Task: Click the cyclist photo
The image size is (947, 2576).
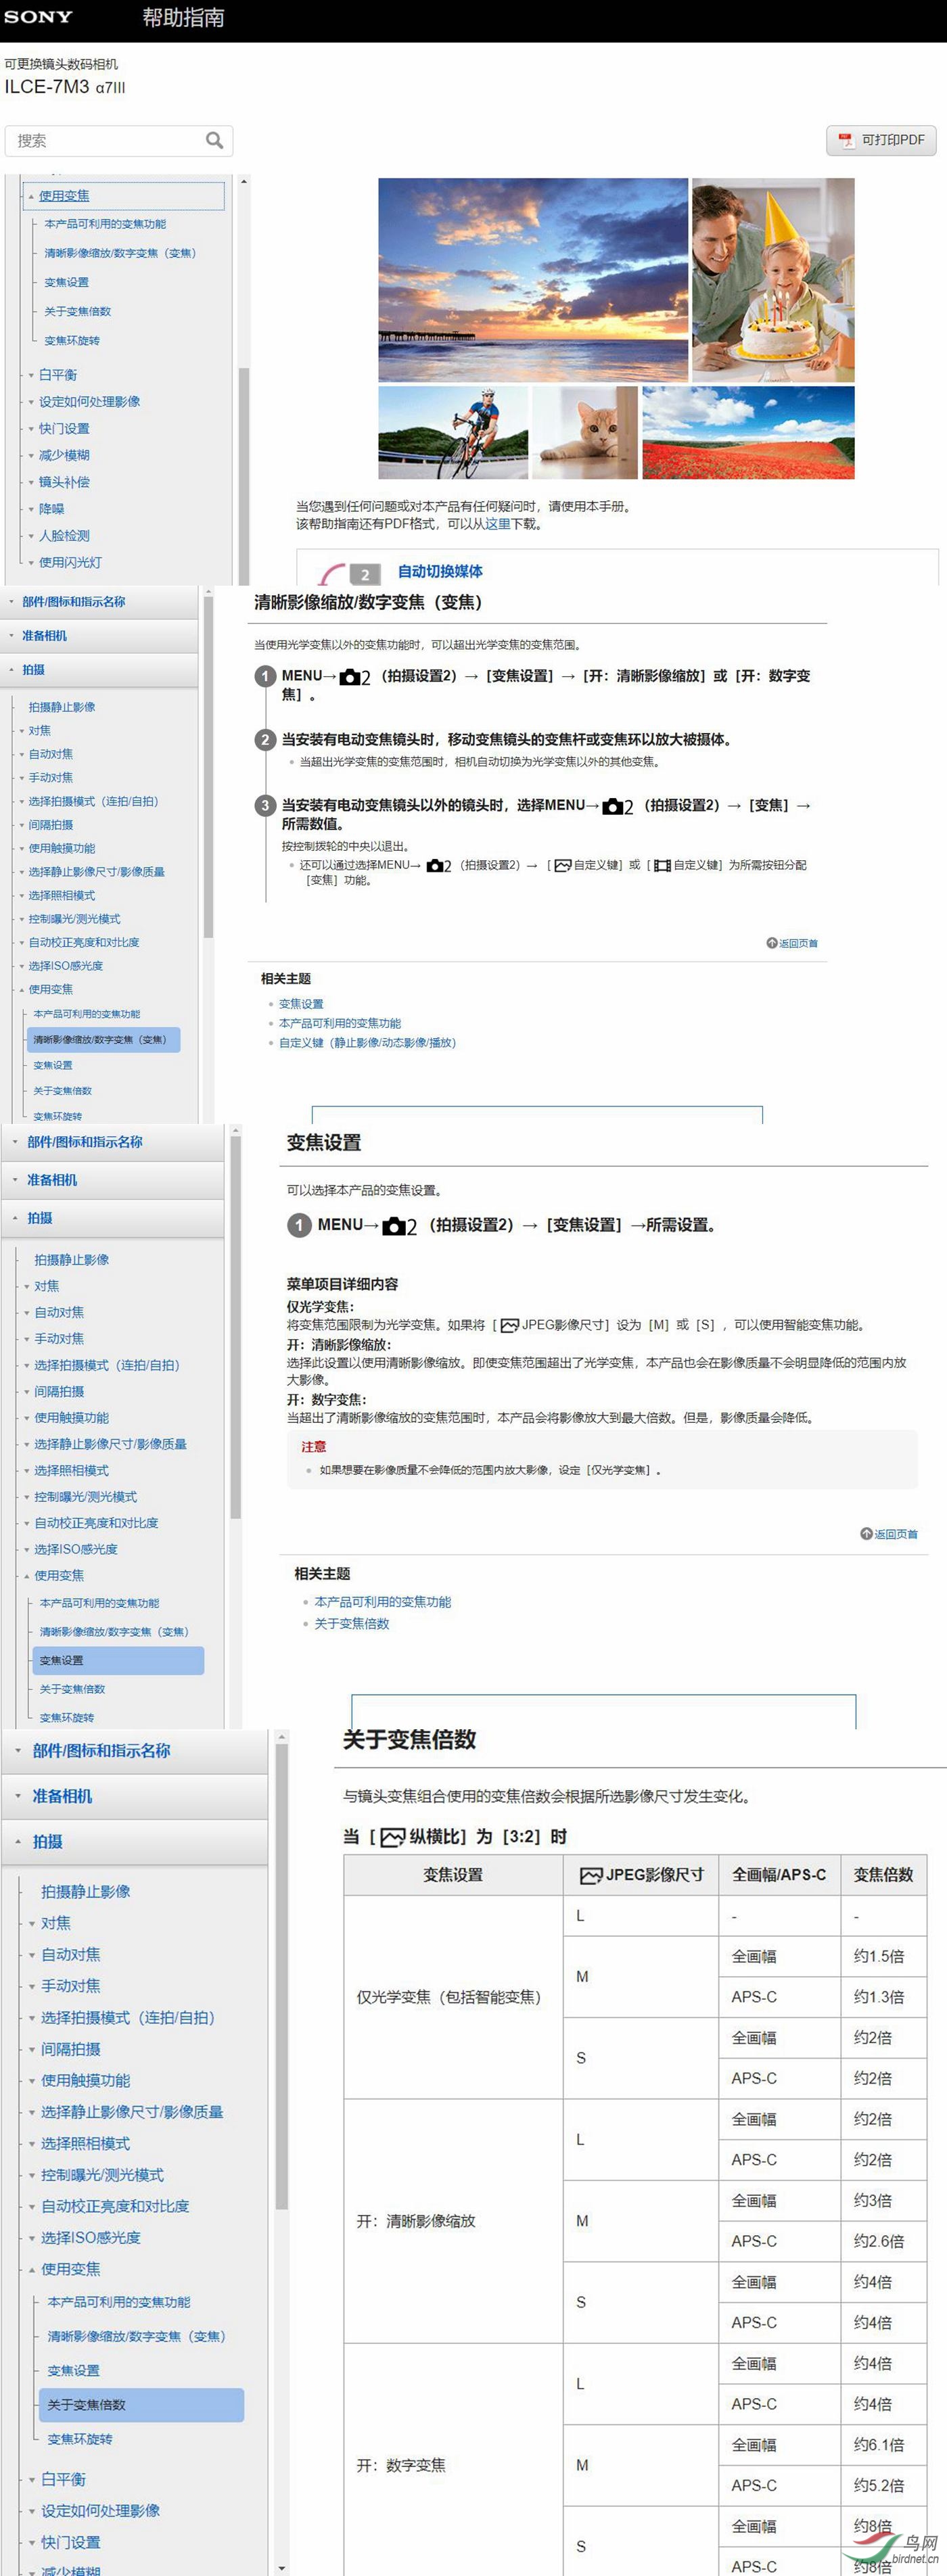Action: pyautogui.click(x=453, y=432)
